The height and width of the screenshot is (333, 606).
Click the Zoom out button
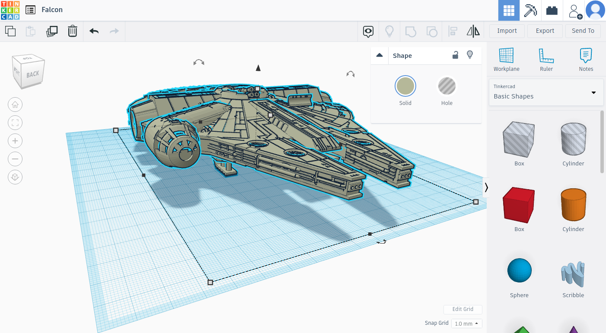point(15,159)
